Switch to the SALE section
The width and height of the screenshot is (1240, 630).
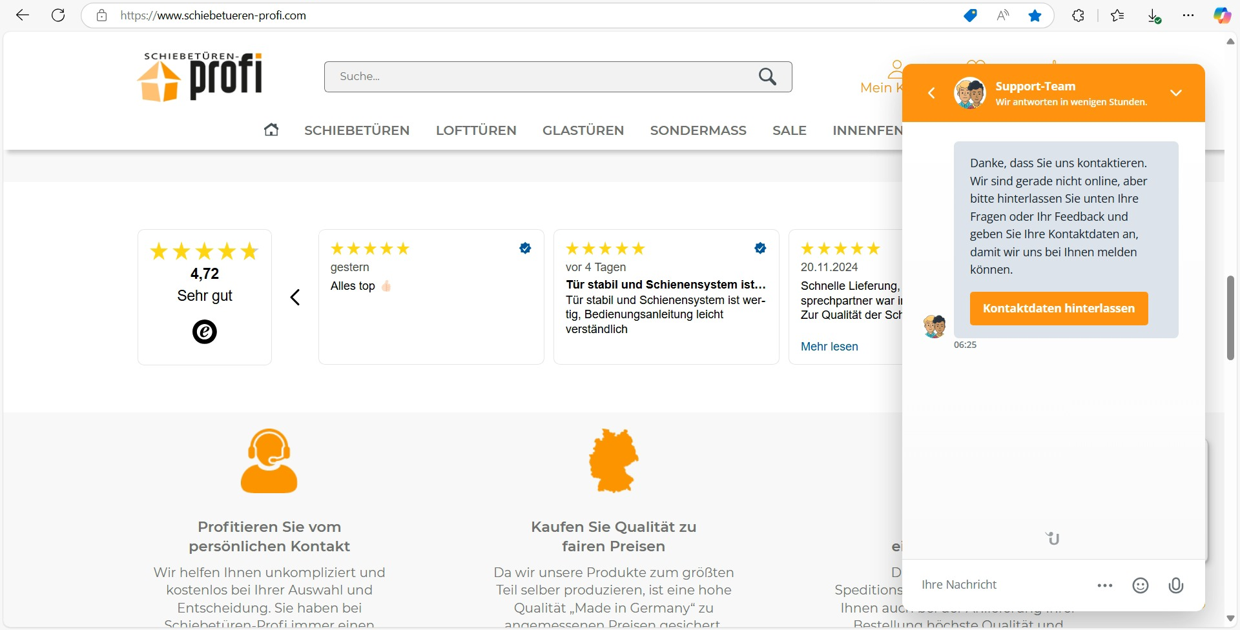789,130
